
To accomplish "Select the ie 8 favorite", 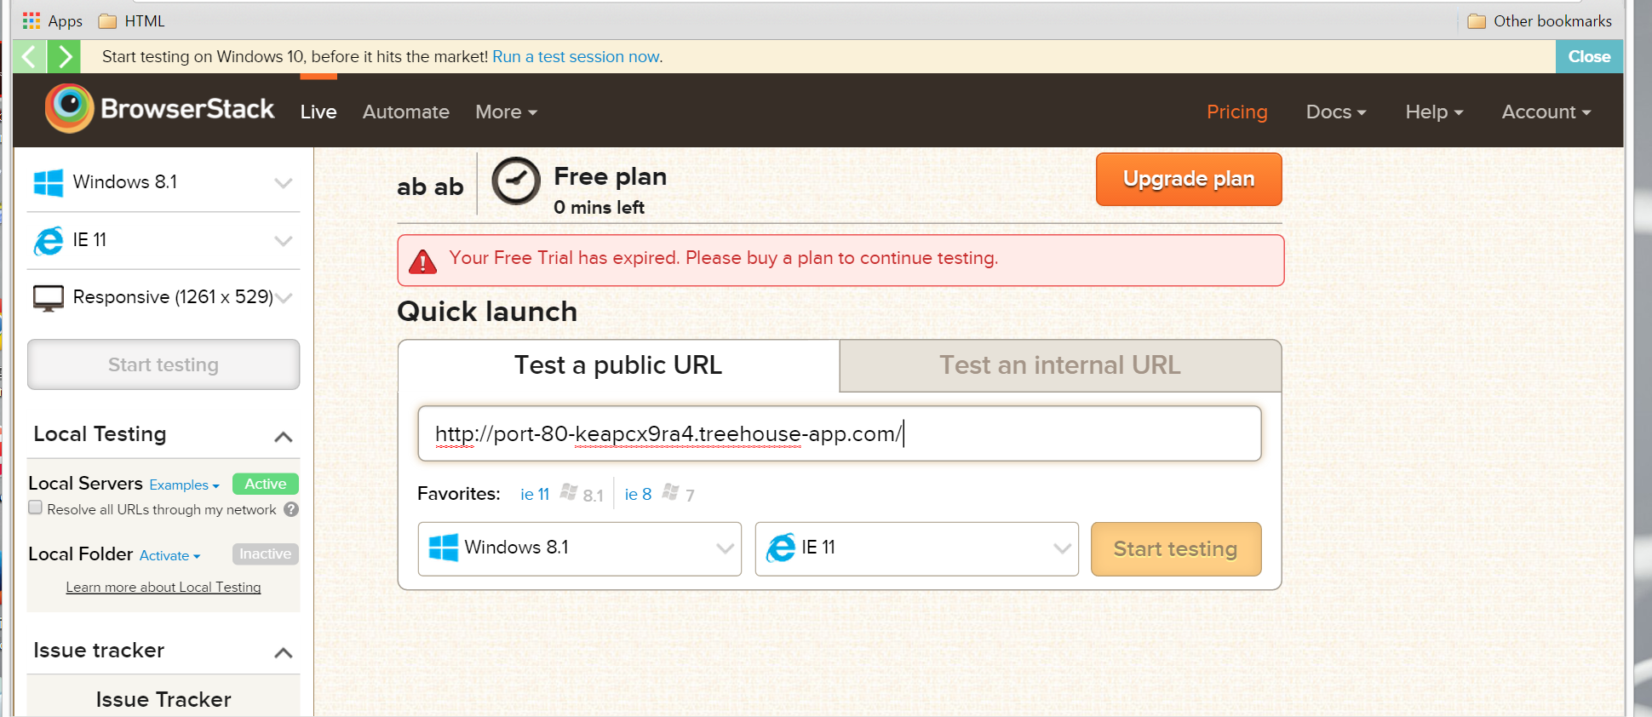I will (x=638, y=494).
